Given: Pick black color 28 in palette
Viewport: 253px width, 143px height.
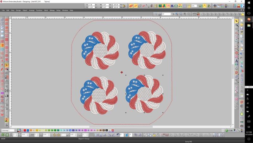Looking at the screenshot, I should [x=107, y=130].
